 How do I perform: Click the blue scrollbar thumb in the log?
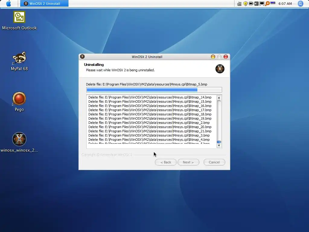[x=219, y=142]
